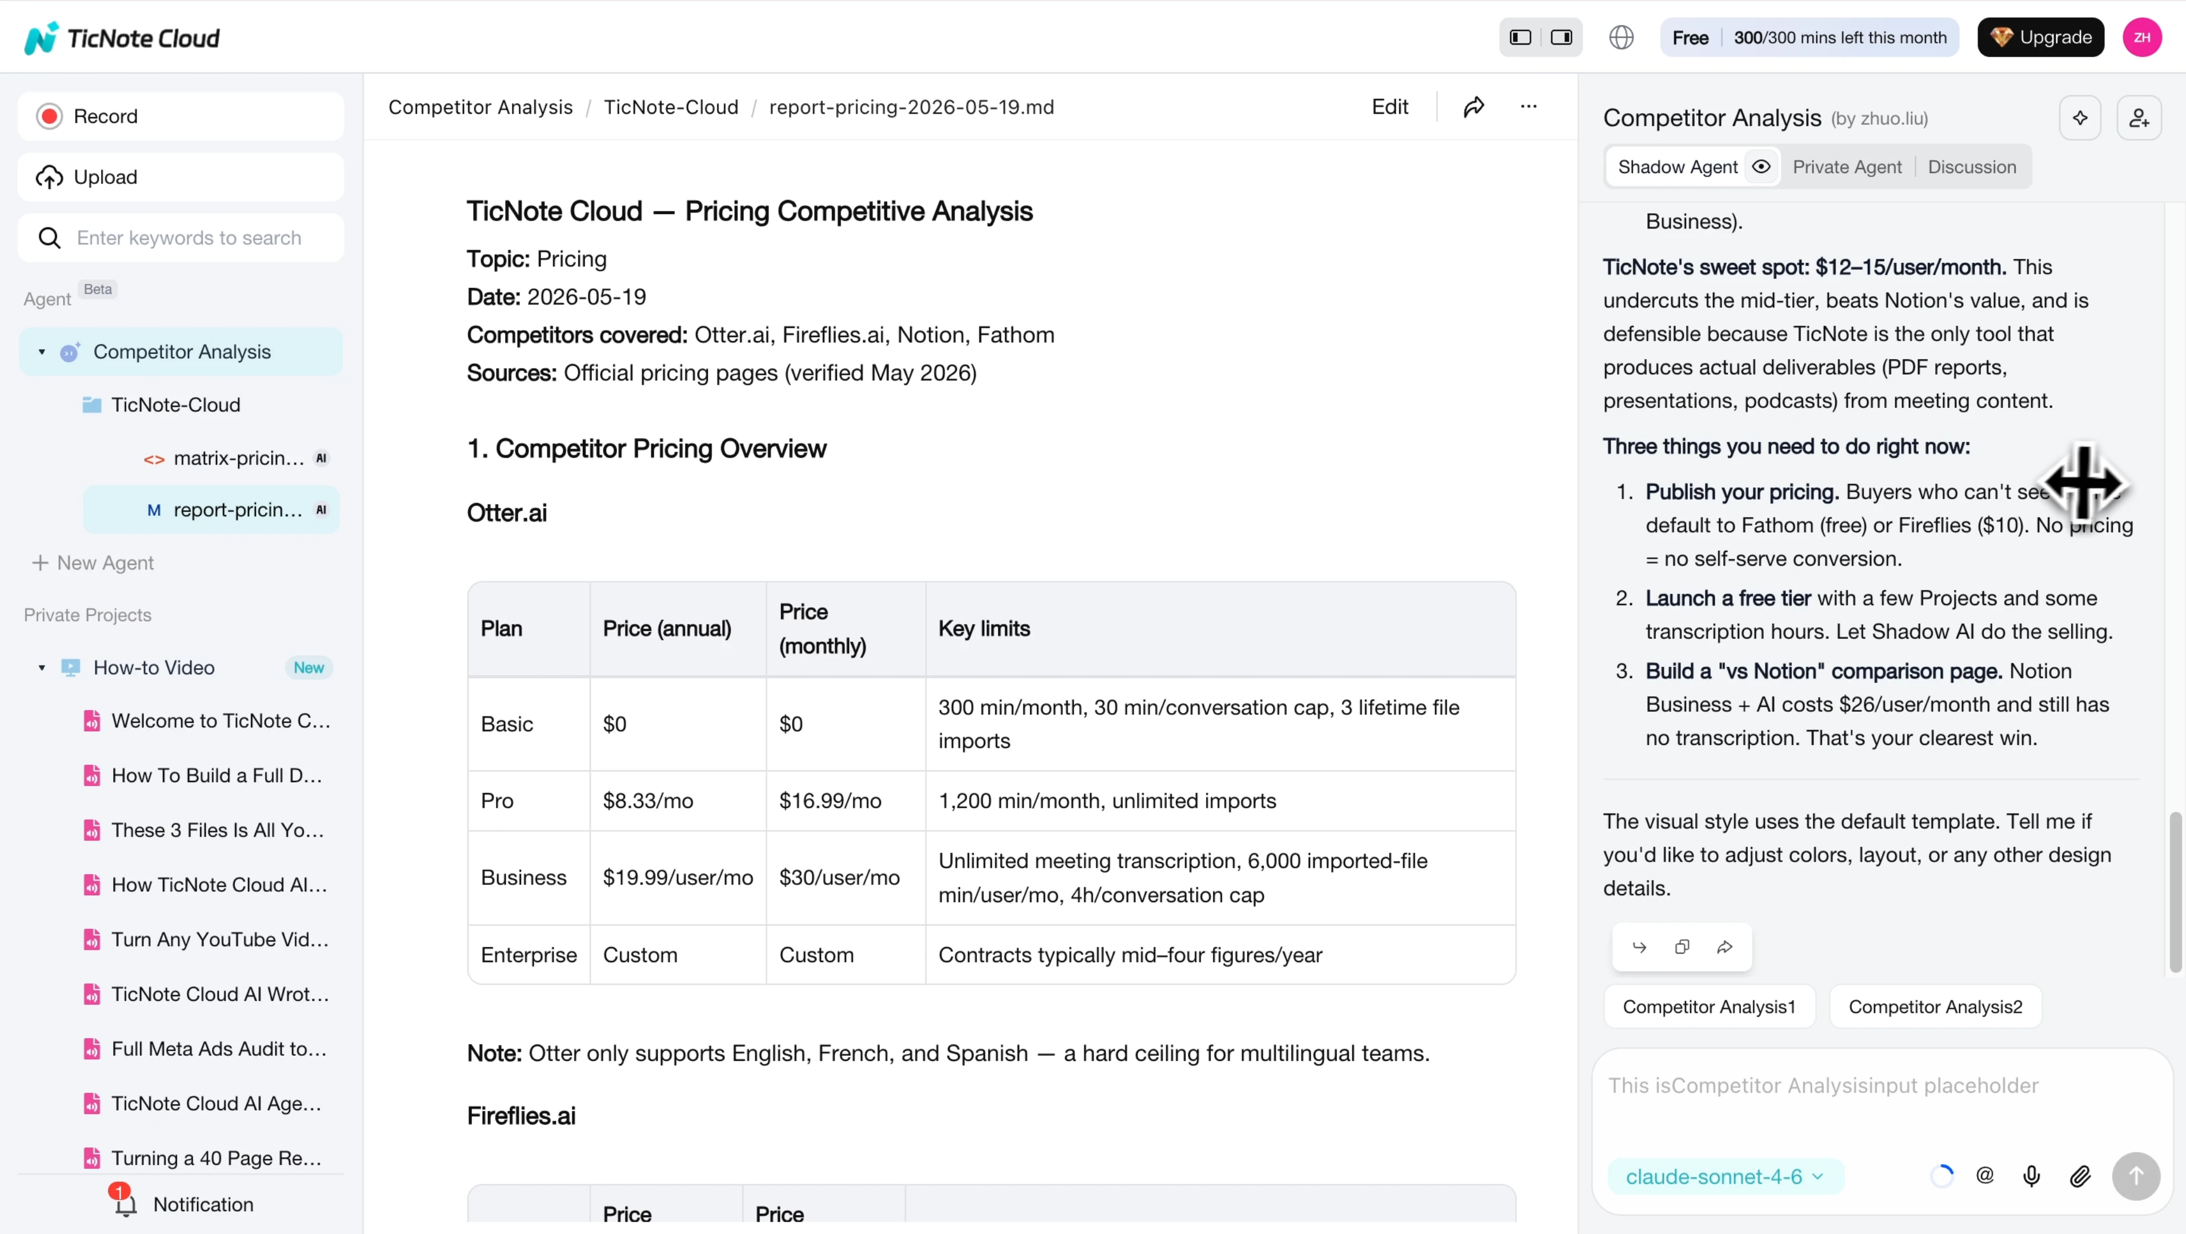Viewport: 2186px width, 1234px height.
Task: Click the paperclip attachment icon
Action: tap(2079, 1175)
